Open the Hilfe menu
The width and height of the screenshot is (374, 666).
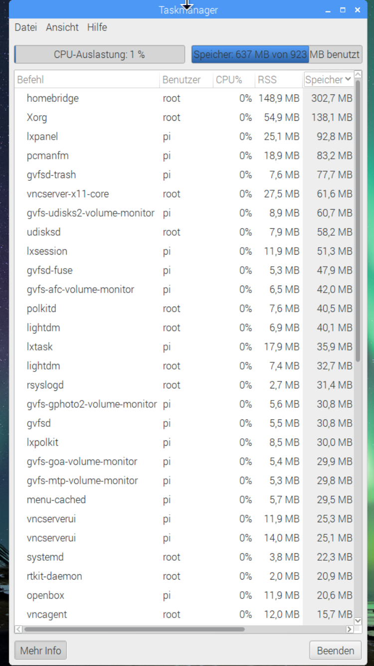click(97, 27)
